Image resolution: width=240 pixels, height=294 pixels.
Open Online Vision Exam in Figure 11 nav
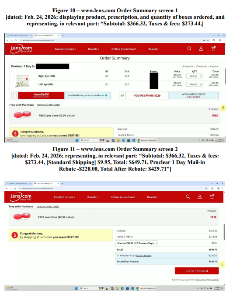click(123, 197)
